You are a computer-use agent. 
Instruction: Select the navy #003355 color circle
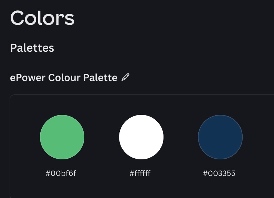click(220, 137)
